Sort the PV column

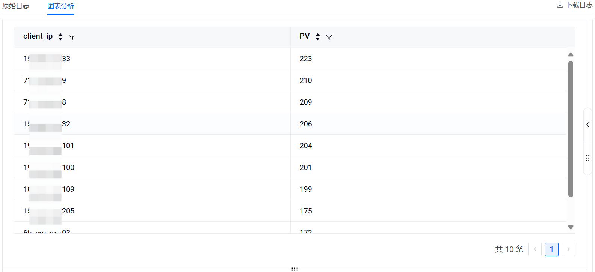click(x=318, y=37)
